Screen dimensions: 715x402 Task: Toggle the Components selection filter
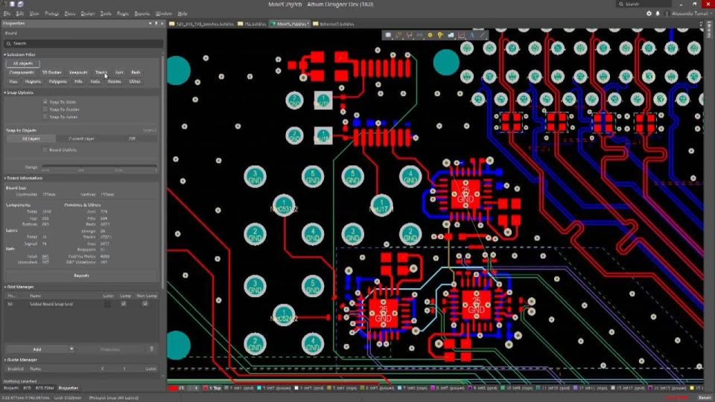(x=22, y=72)
